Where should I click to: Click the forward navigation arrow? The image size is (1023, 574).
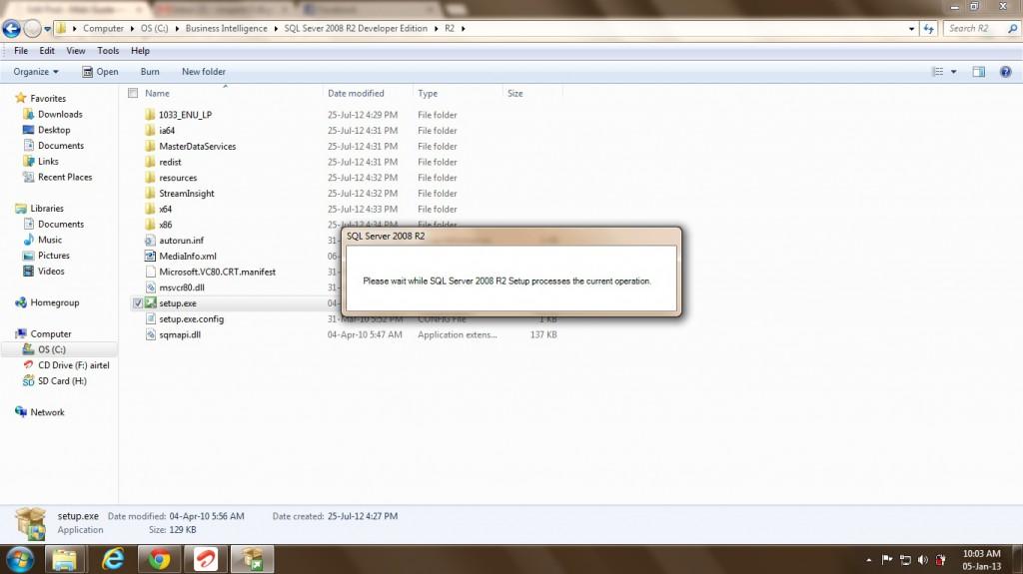32,29
